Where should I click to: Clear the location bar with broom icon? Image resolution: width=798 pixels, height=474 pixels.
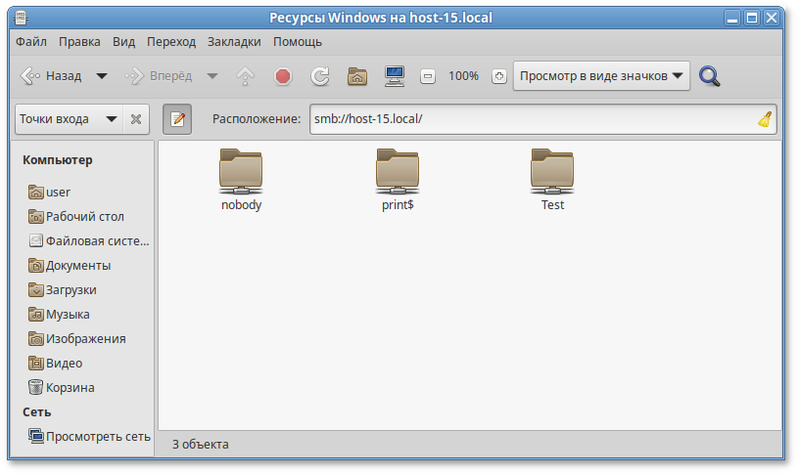pos(765,119)
